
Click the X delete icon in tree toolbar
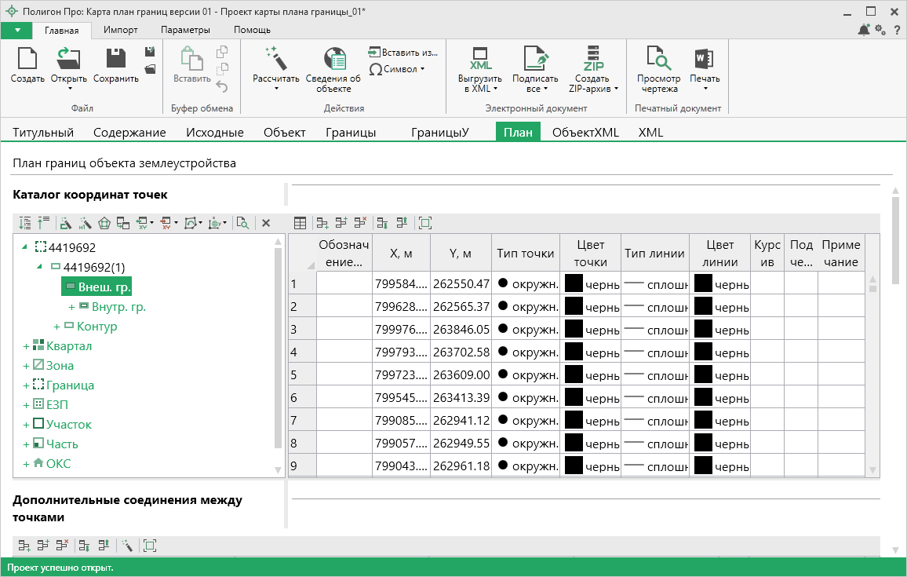point(266,223)
